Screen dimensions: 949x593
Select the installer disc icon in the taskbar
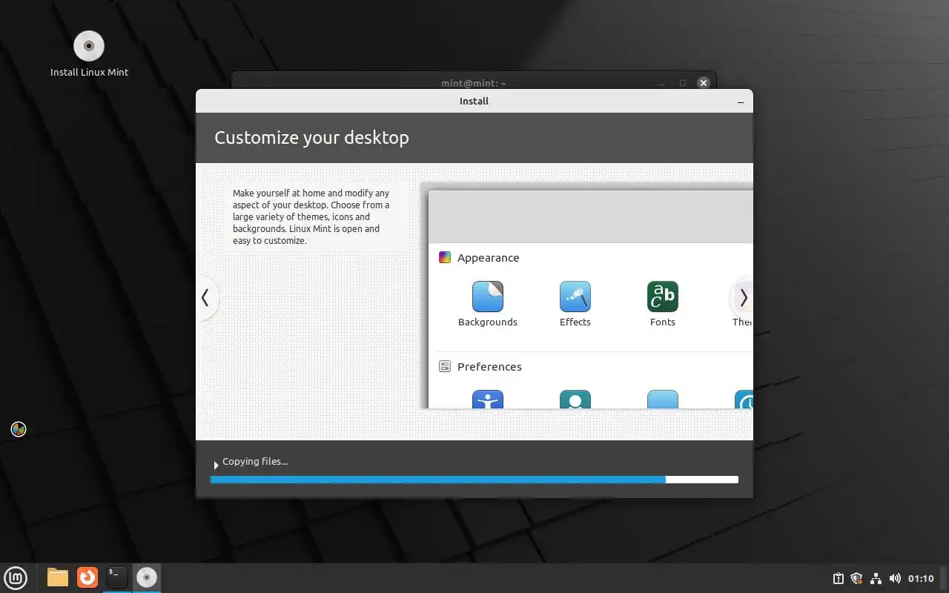coord(147,577)
